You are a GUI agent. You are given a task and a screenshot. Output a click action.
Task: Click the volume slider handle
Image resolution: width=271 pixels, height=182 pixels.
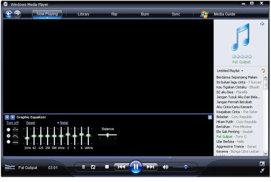click(186, 167)
